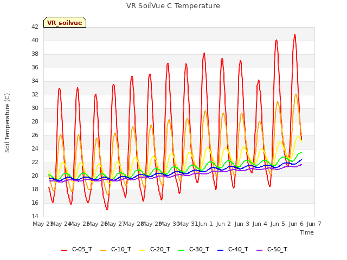The width and height of the screenshot is (347, 260).
Task: Click the 42 y-axis tick label
Action: click(x=35, y=27)
